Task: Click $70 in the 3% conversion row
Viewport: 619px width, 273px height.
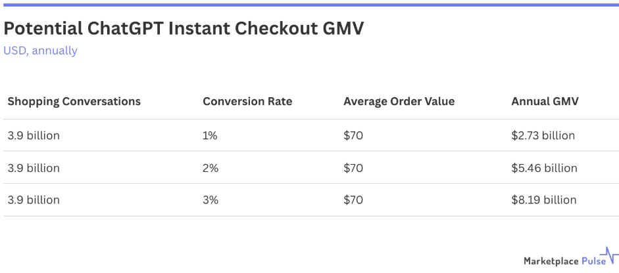Action: [x=353, y=200]
